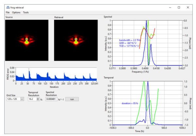Viewport: 196px width, 136px height.
Task: Open the File menu
Action: coord(8,12)
